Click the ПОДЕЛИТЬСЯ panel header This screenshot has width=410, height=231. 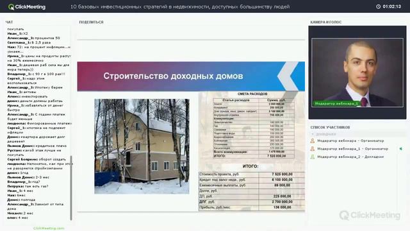tap(91, 22)
